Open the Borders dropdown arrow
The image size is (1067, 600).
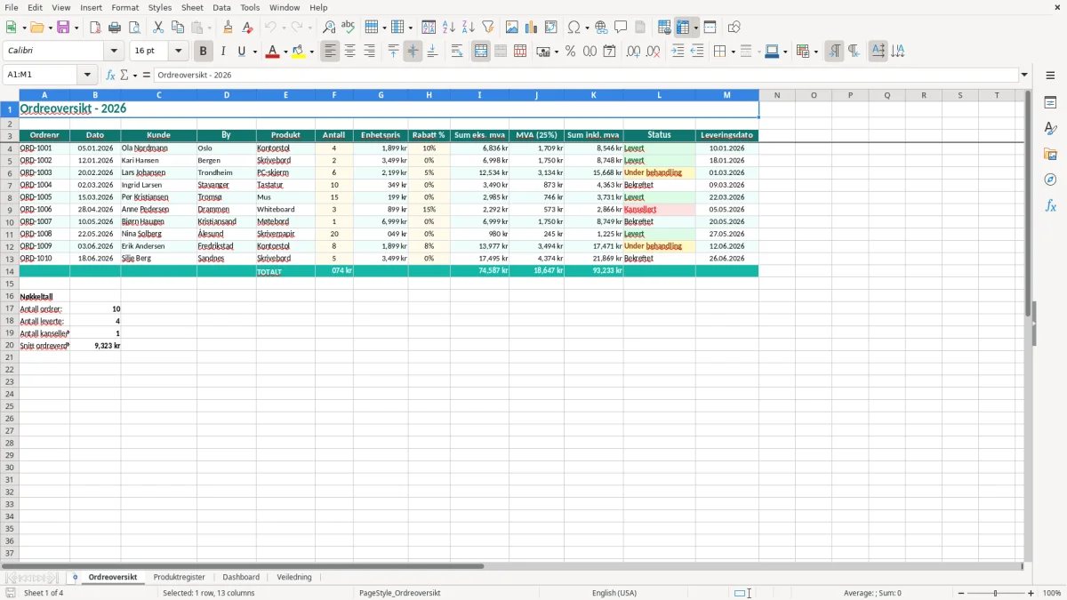point(733,52)
